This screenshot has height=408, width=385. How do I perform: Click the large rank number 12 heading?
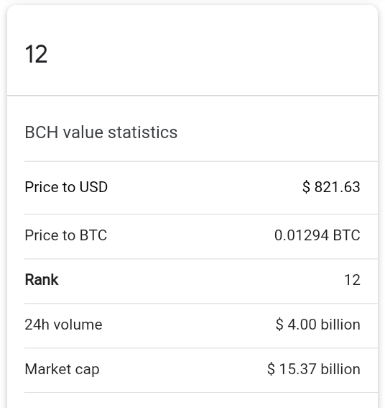coord(36,54)
